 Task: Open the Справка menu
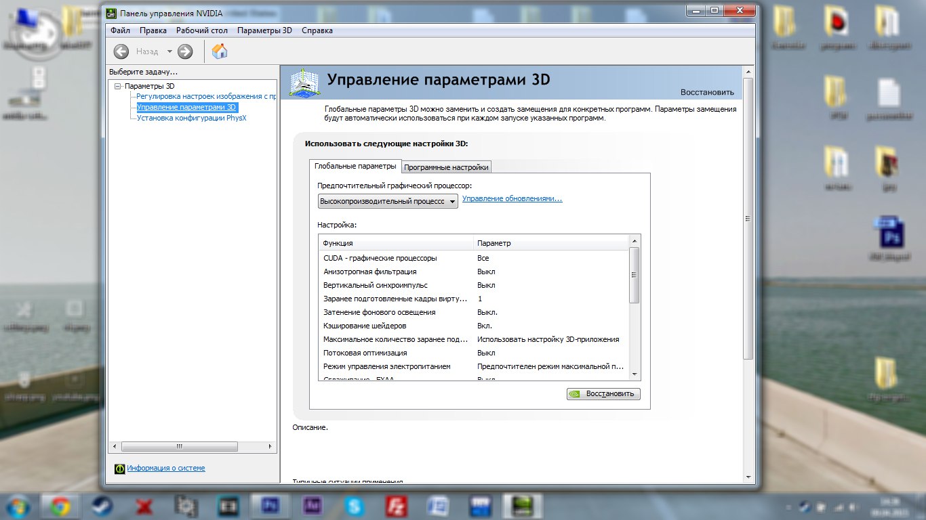pos(317,30)
